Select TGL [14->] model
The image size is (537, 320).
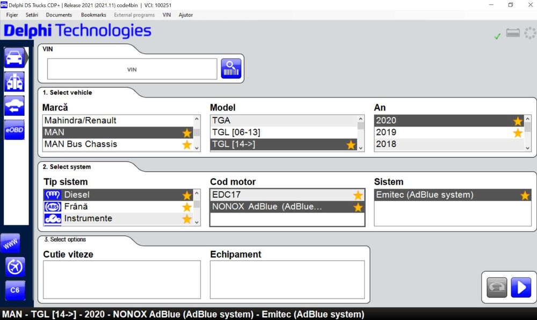[x=284, y=144]
